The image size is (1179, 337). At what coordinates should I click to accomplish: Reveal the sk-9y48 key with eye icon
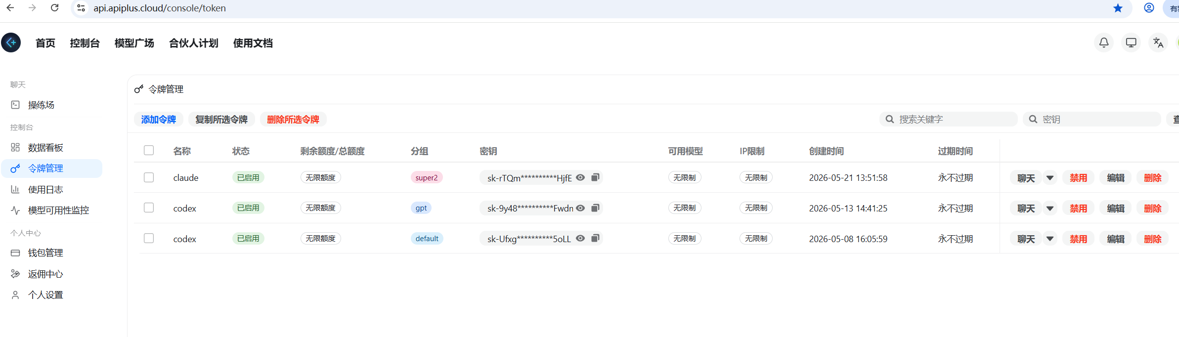pyautogui.click(x=581, y=208)
